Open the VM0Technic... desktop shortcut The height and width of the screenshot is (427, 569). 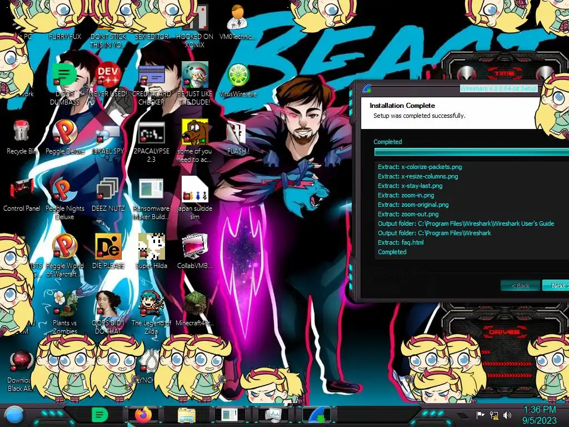238,22
